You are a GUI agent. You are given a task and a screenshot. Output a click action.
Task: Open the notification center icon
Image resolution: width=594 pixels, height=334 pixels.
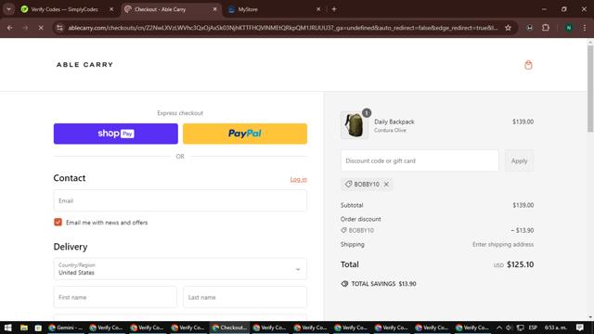579,328
